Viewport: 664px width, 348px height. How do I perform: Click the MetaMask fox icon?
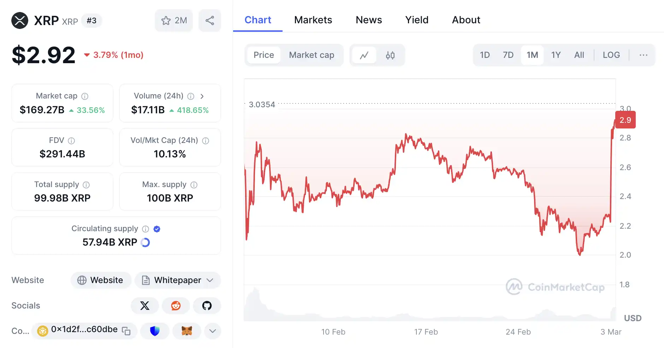pos(187,331)
